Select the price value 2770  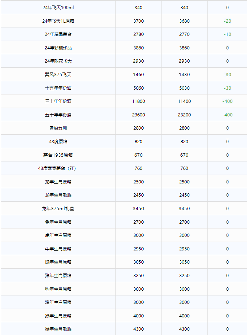184,34
